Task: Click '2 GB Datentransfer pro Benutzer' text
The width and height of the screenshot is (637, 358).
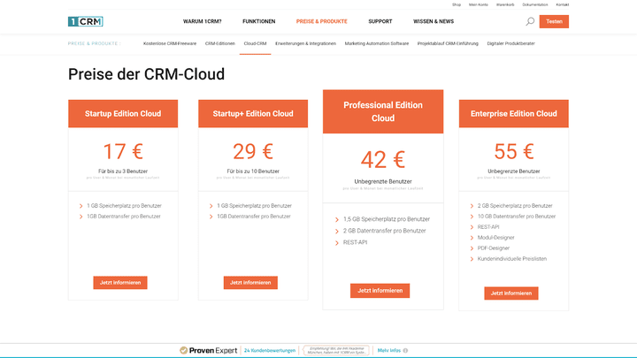Action: (385, 231)
